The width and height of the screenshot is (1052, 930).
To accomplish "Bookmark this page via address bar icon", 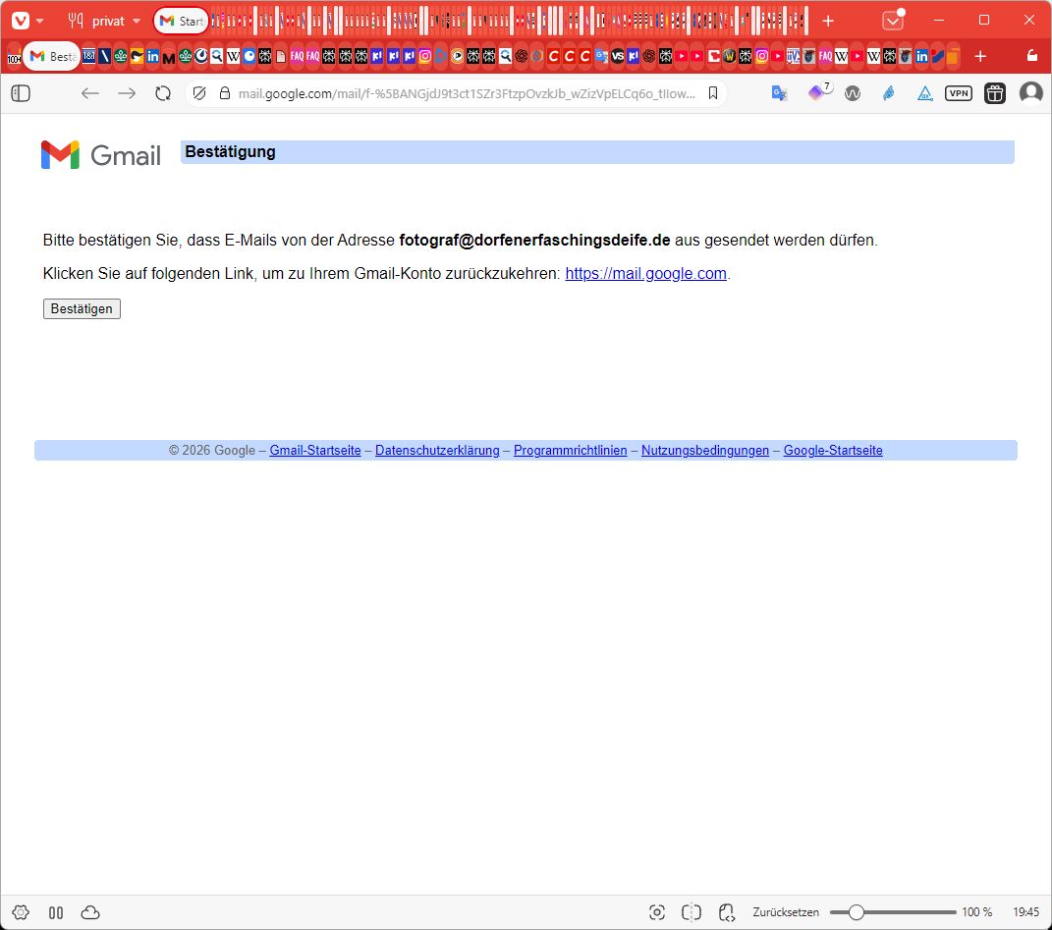I will click(713, 93).
